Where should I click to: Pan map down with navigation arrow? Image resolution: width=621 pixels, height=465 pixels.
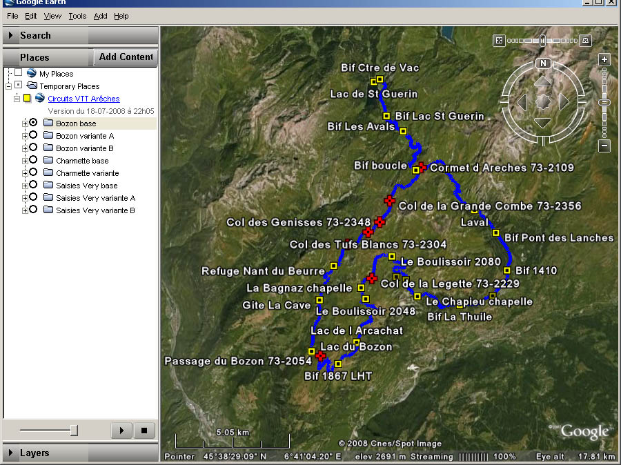(542, 123)
